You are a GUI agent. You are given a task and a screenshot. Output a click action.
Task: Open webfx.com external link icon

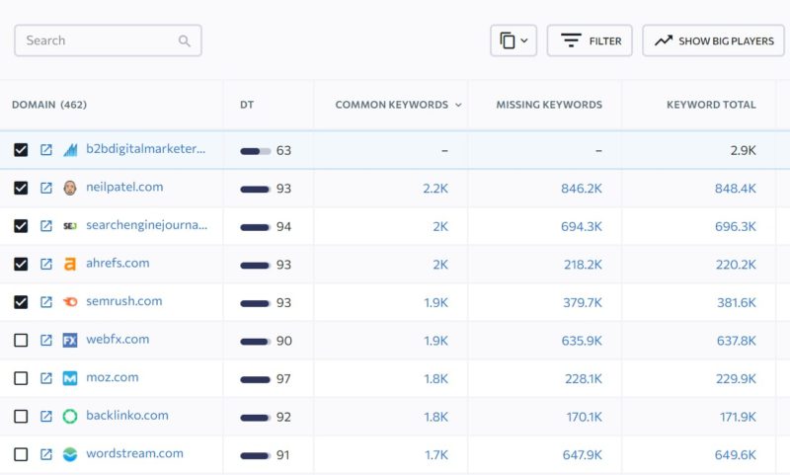[45, 340]
